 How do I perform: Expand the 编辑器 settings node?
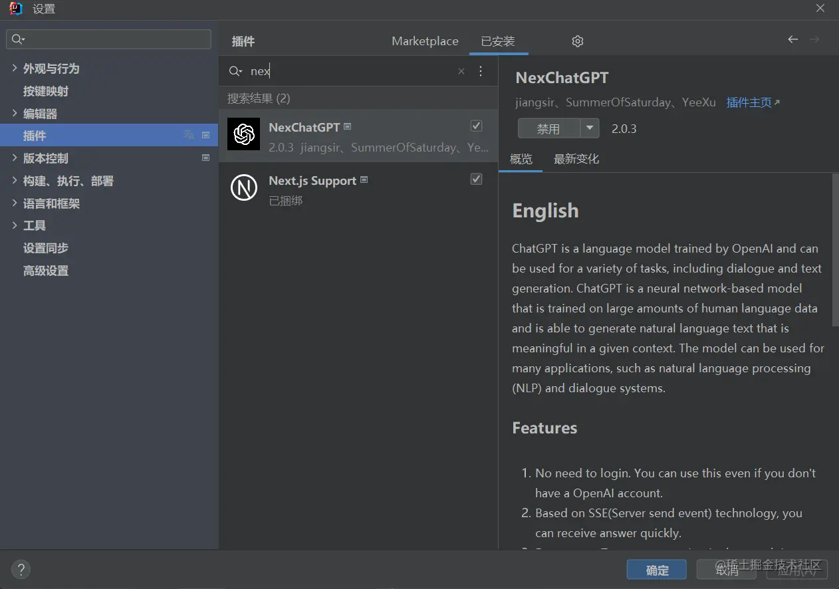point(15,113)
